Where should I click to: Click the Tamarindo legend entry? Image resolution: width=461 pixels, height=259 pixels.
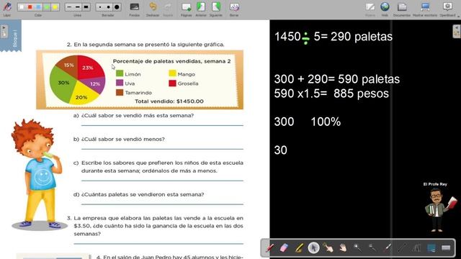tap(134, 93)
